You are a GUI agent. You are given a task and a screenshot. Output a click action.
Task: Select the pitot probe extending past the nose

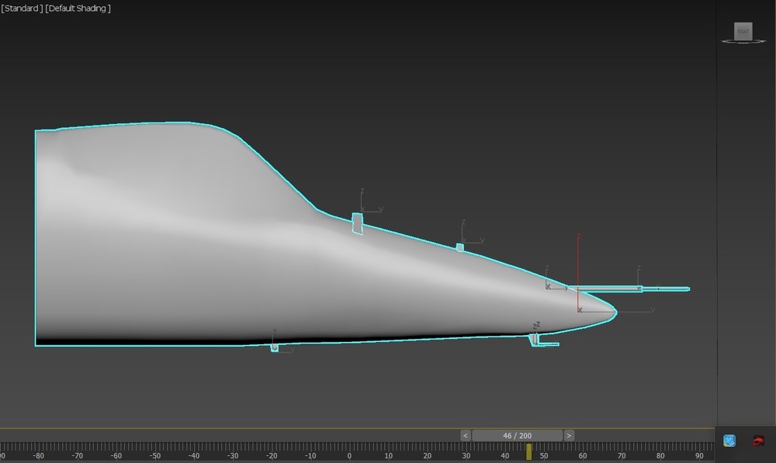coord(636,289)
